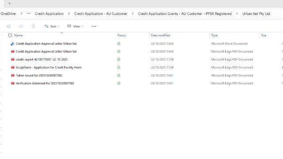
Task: Expand hidden breadcrumb folders ellipsis
Action: pyautogui.click(x=29, y=14)
